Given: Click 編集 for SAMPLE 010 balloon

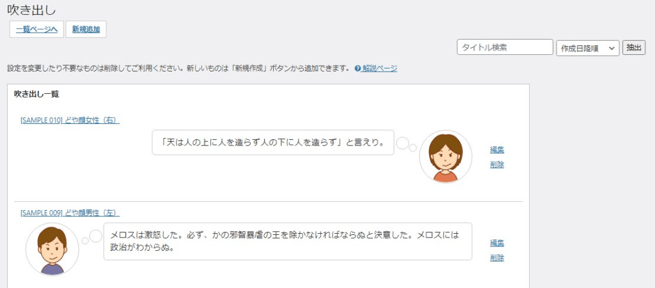Looking at the screenshot, I should click(497, 150).
